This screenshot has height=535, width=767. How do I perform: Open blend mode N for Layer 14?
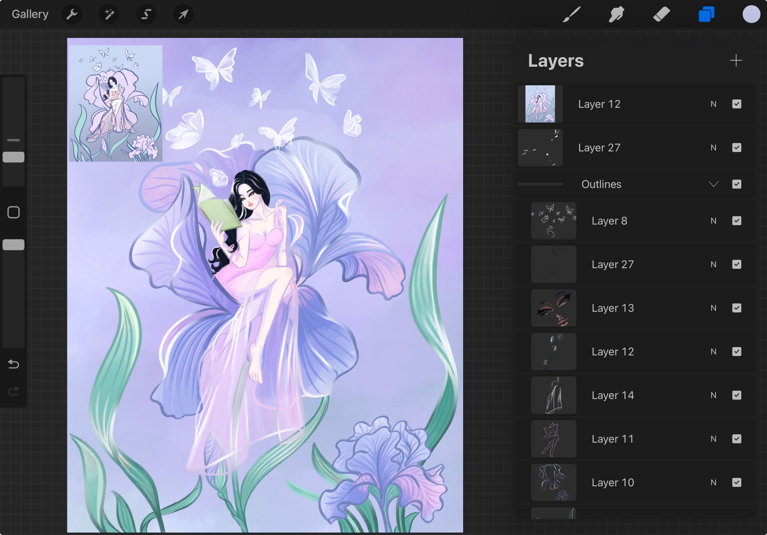coord(714,395)
